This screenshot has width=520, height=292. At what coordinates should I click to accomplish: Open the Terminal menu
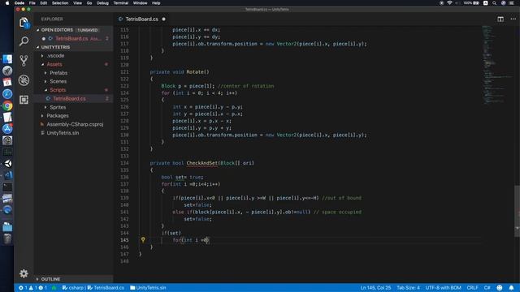(x=121, y=3)
